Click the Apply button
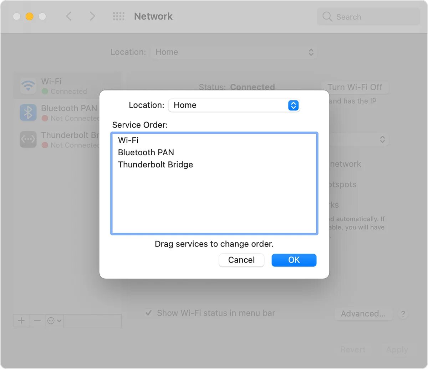The image size is (428, 369). (397, 350)
